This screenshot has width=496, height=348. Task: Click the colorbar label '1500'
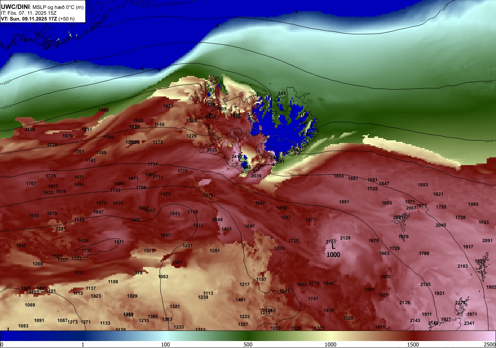pos(413,345)
